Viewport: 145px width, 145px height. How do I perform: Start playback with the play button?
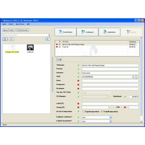pyautogui.click(x=58, y=59)
